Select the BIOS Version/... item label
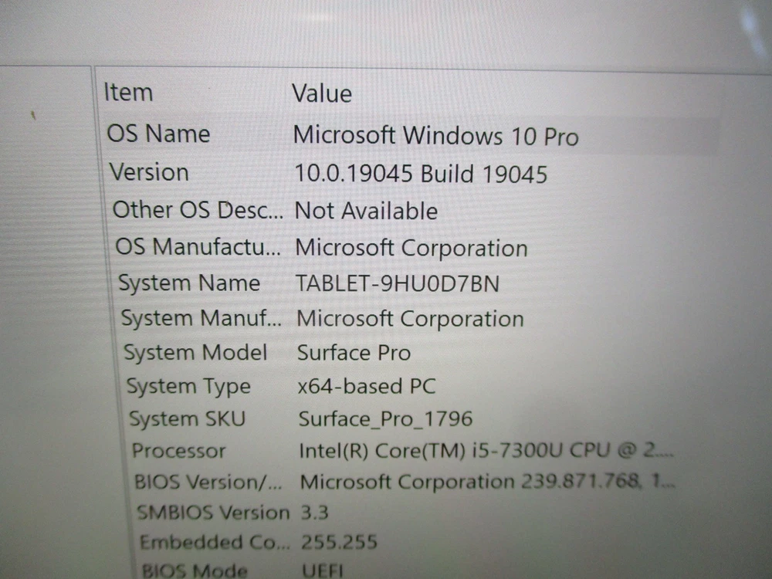Viewport: 772px width, 579px height. click(208, 482)
